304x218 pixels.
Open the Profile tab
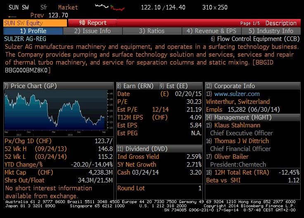coord(33,31)
